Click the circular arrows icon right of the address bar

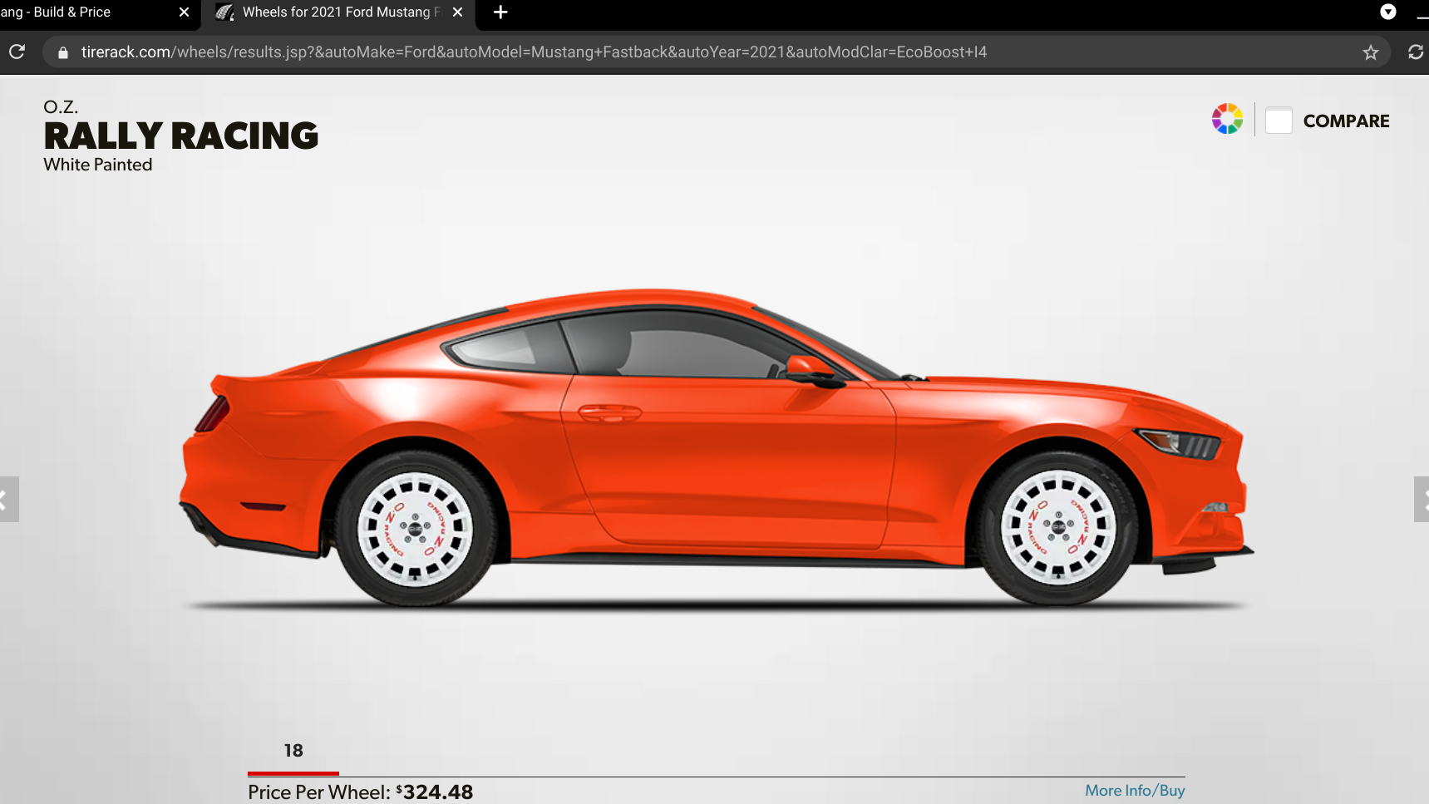coord(1416,52)
